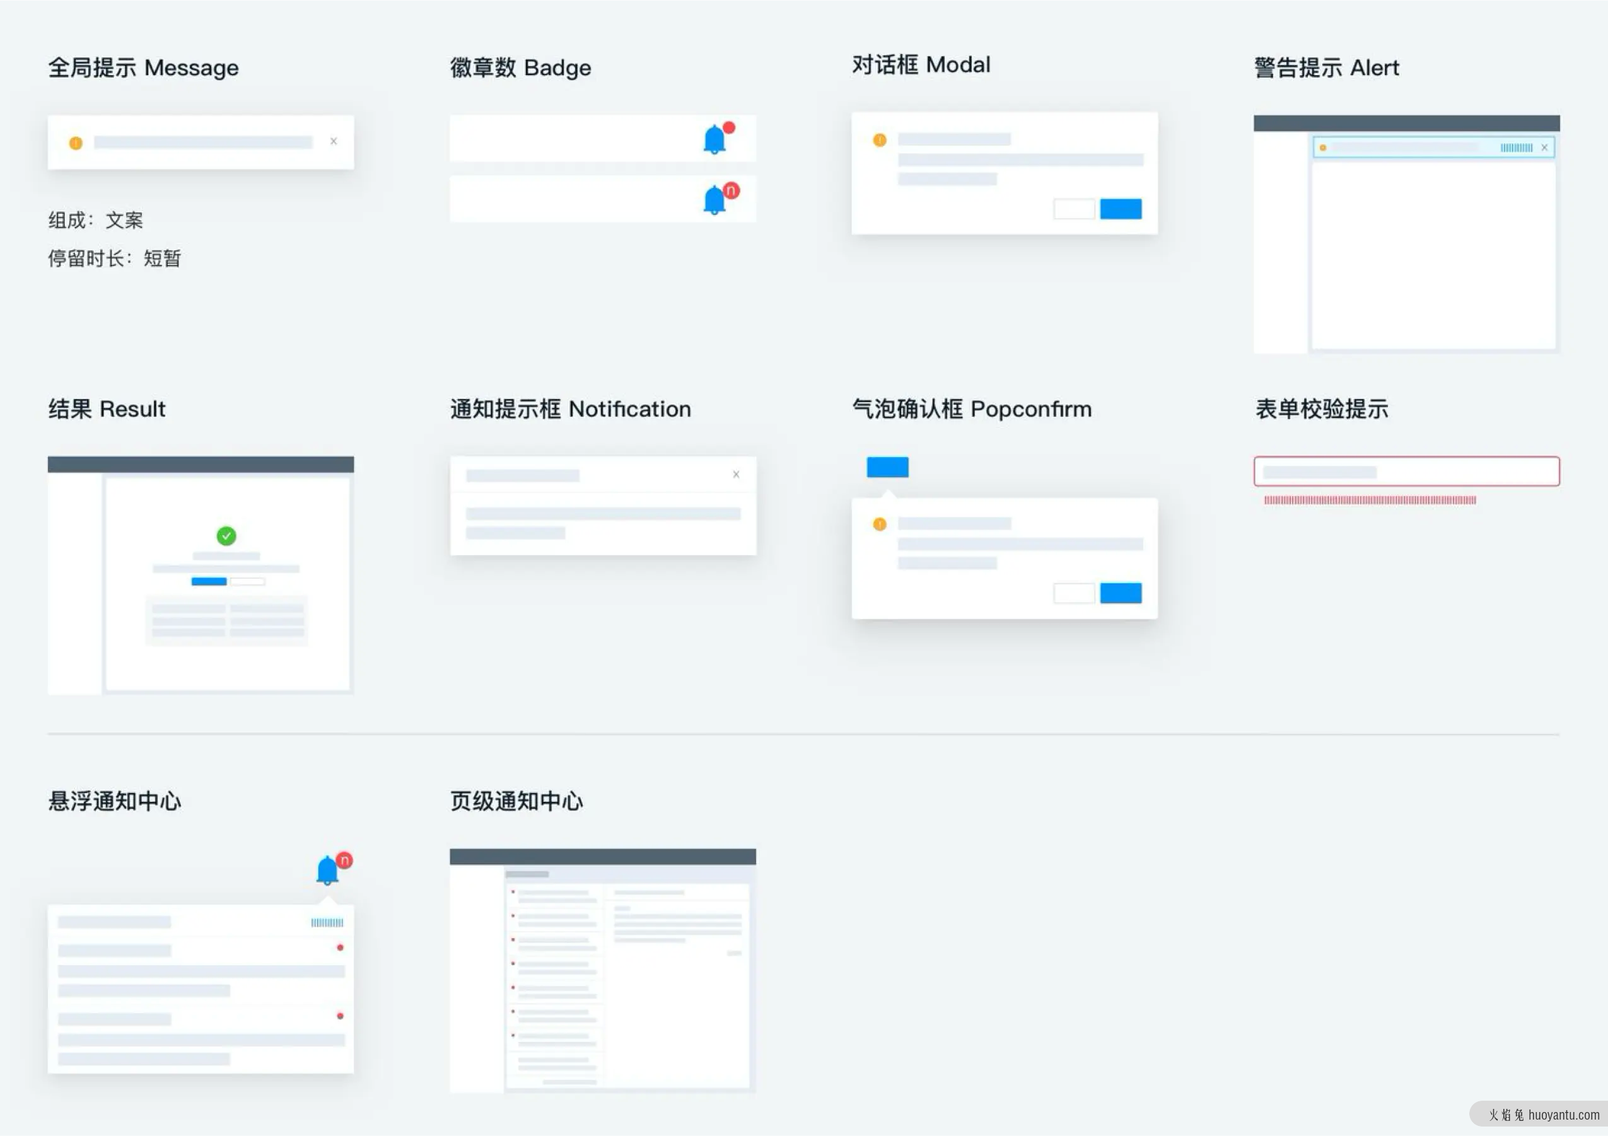Click the '警告提示 Alert' heading

tap(1327, 68)
